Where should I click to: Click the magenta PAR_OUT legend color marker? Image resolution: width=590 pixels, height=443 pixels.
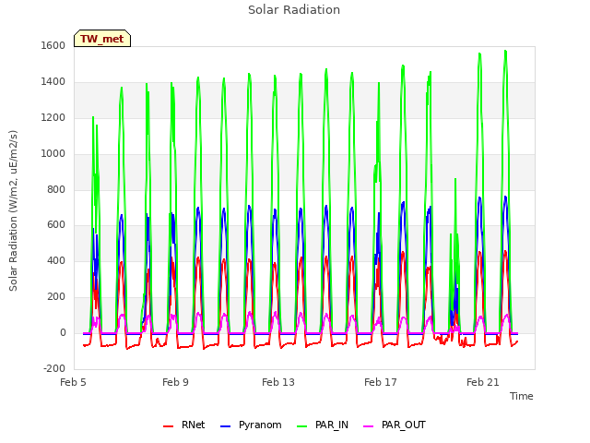pos(369,426)
